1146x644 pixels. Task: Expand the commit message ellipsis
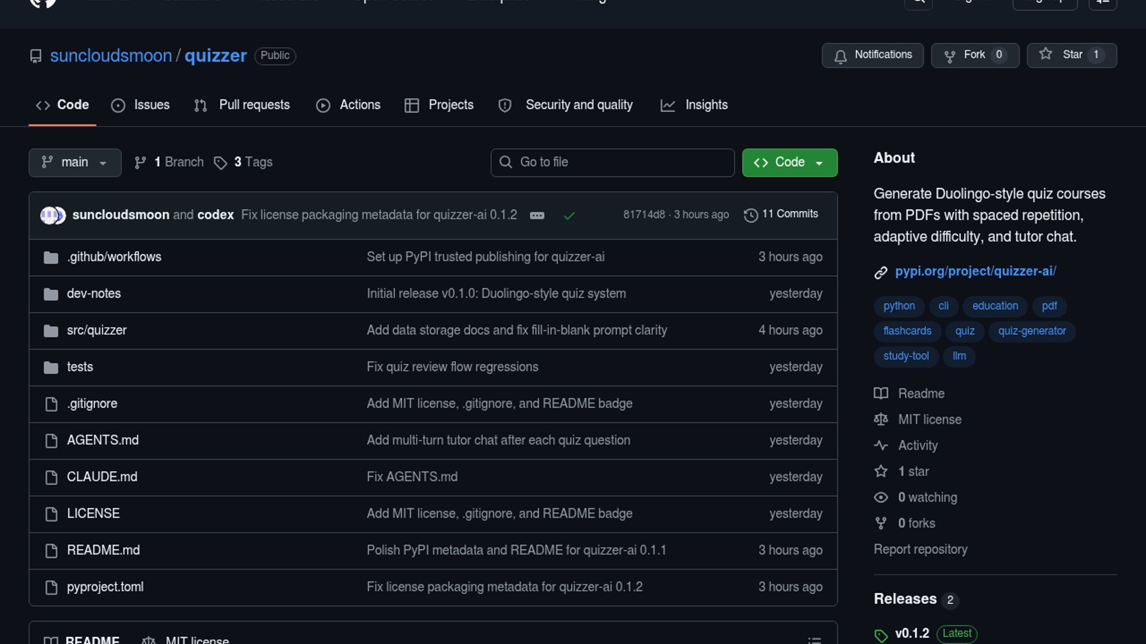coord(537,215)
